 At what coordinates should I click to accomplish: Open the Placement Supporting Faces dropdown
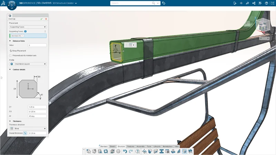pyautogui.click(x=28, y=27)
